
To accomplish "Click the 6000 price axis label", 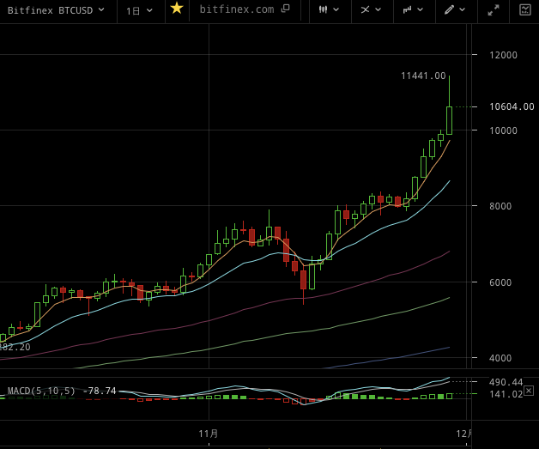I will click(500, 282).
